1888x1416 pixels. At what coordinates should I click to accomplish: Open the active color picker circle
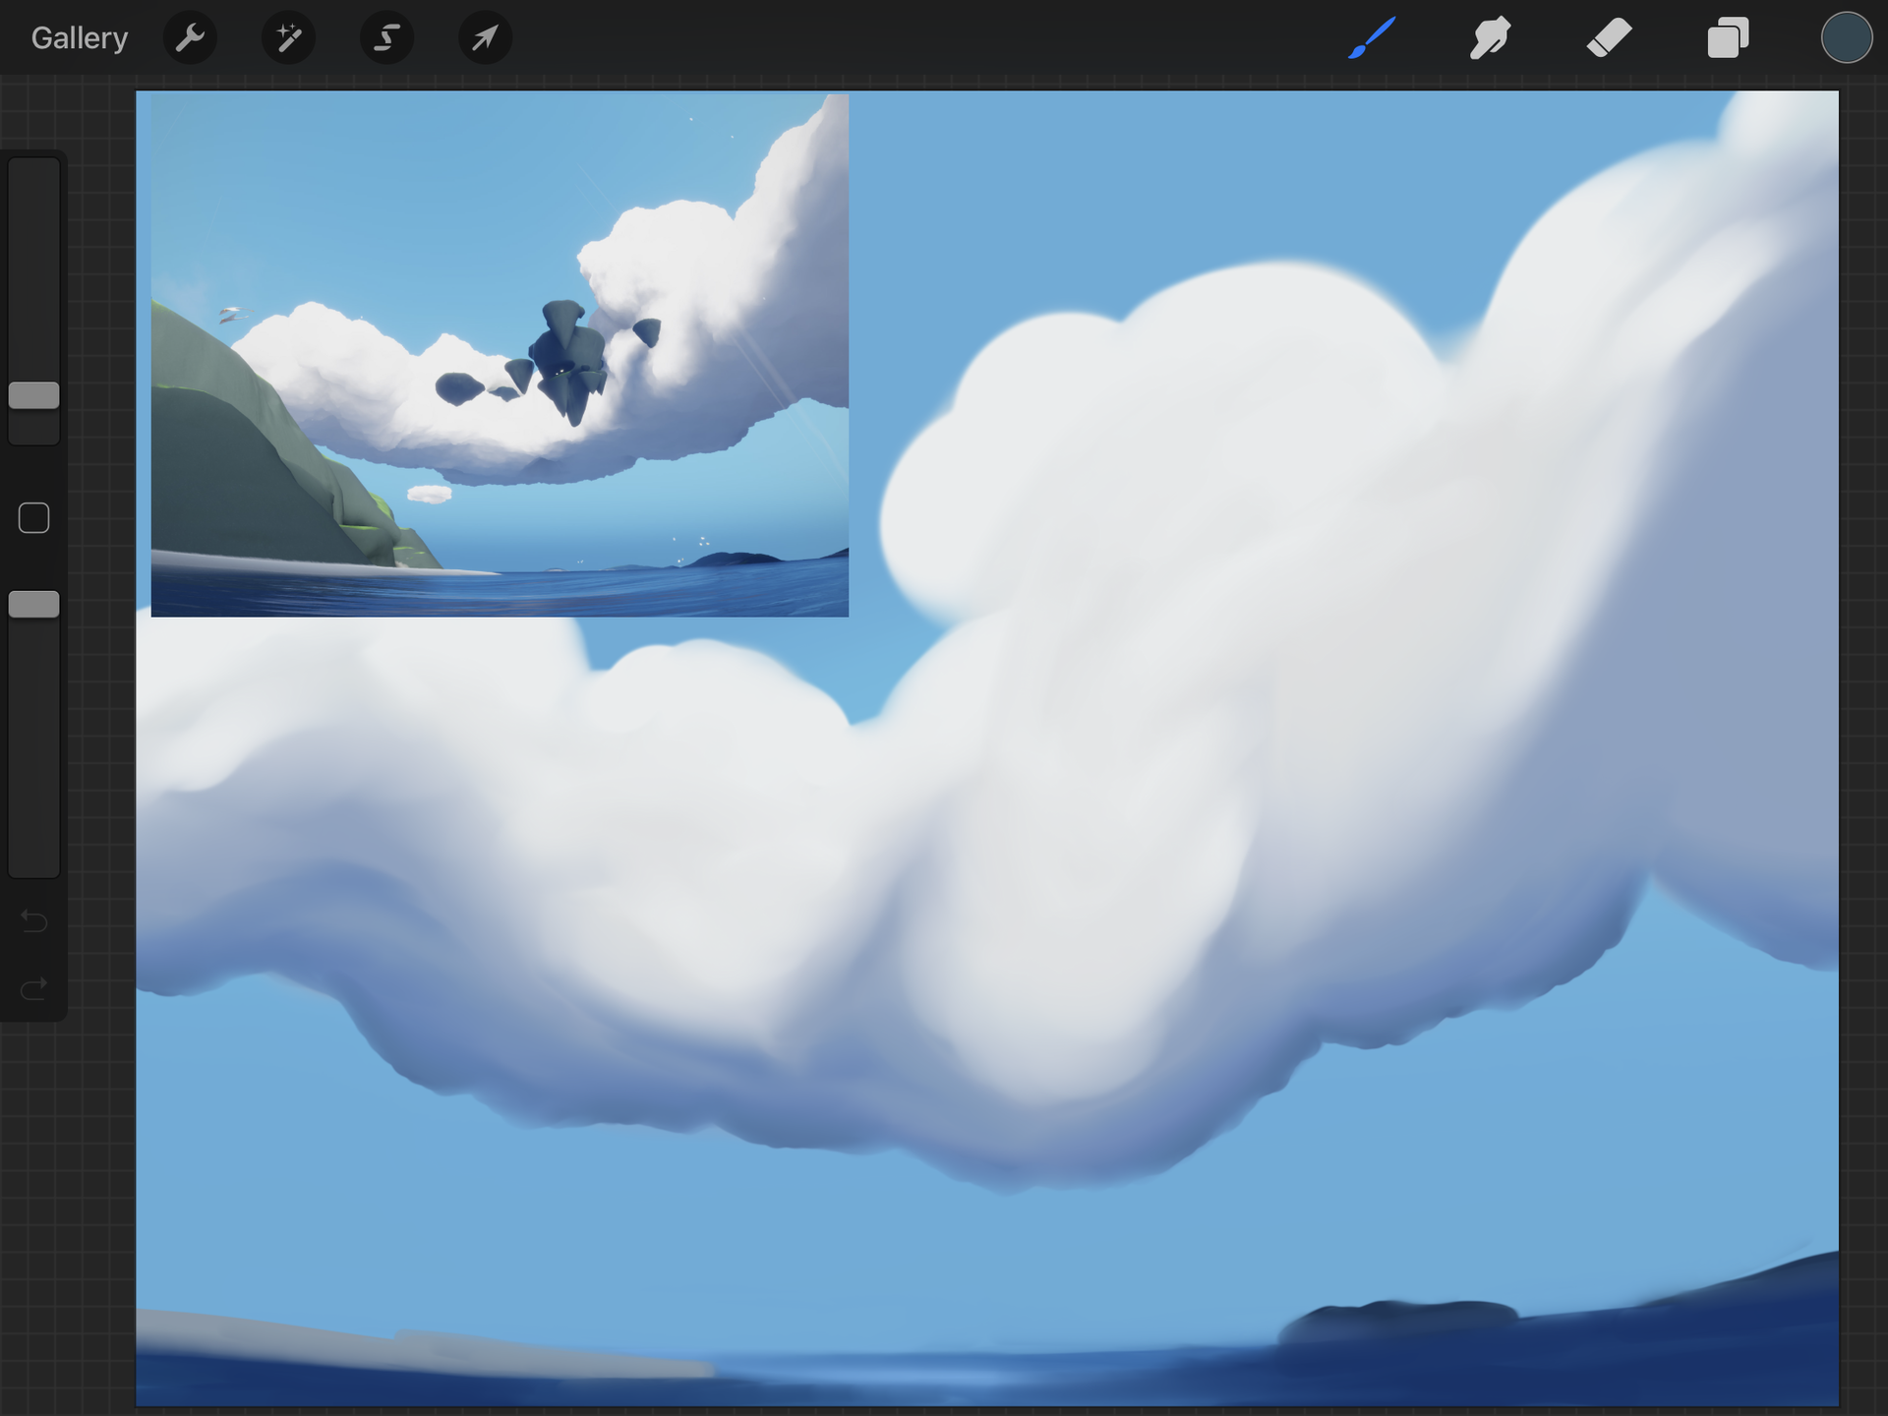click(1846, 38)
